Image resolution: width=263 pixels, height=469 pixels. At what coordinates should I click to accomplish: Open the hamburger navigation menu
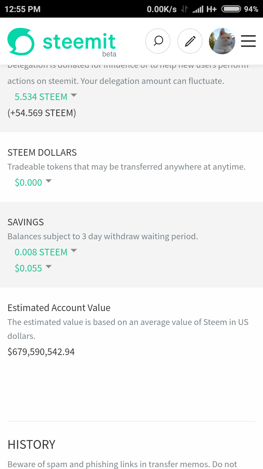click(248, 41)
